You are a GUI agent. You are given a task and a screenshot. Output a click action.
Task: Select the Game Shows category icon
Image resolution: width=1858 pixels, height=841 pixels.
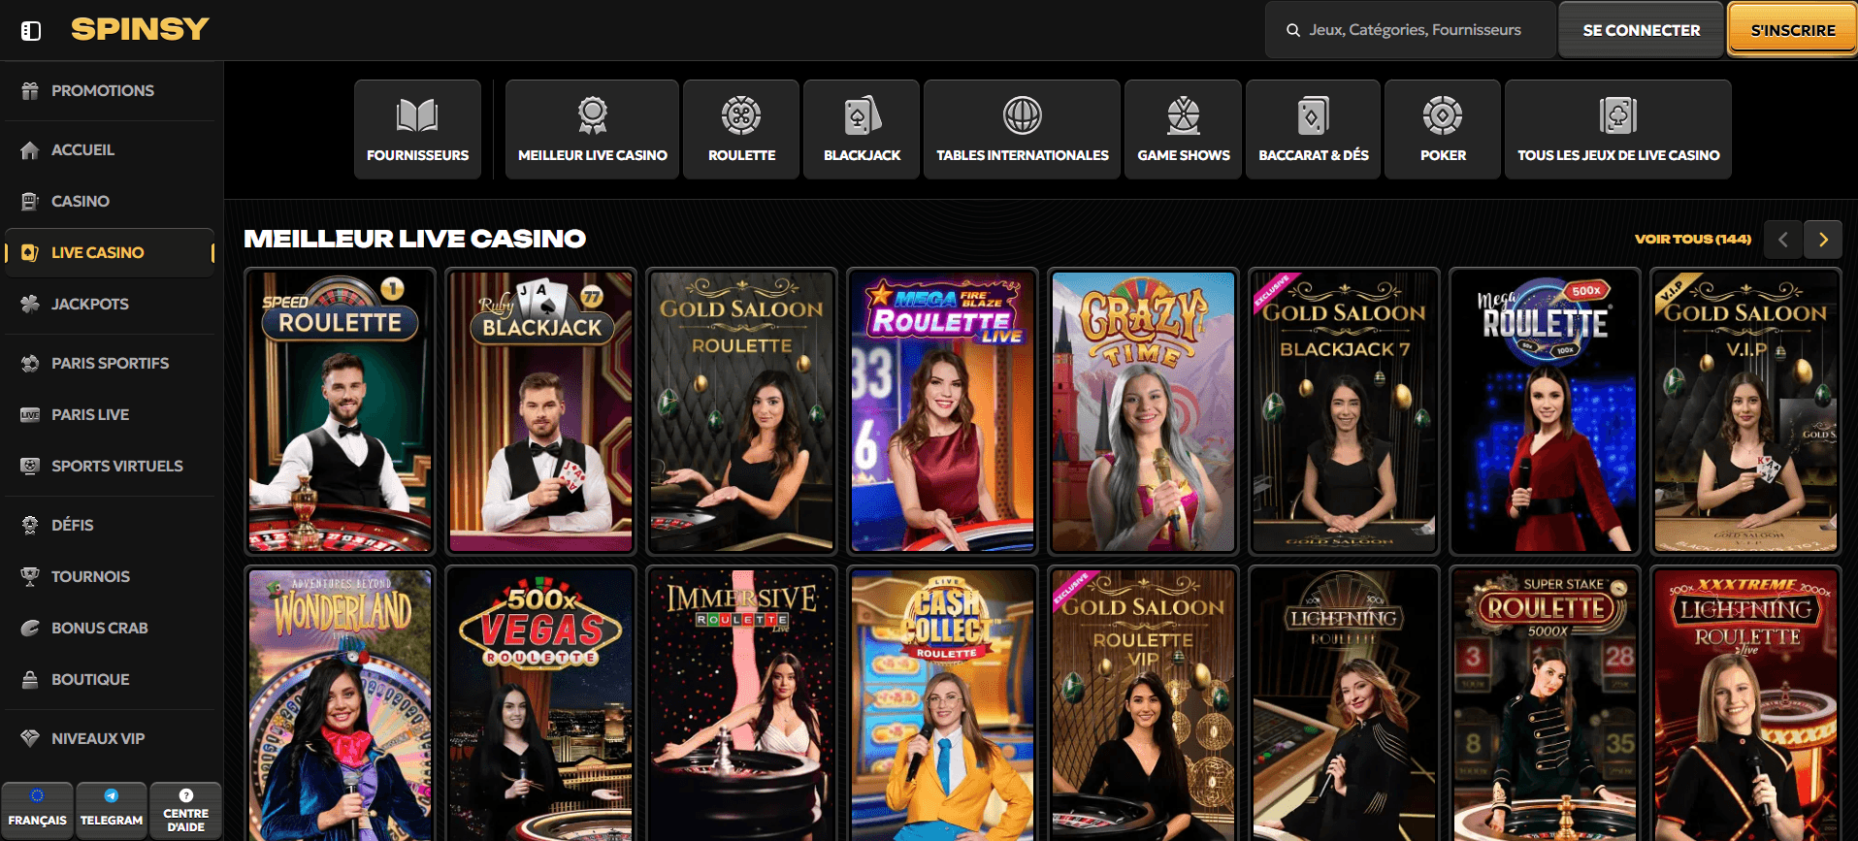point(1183,116)
